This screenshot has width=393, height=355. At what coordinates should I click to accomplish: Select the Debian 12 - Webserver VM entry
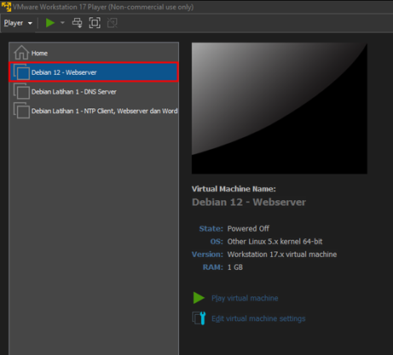94,72
